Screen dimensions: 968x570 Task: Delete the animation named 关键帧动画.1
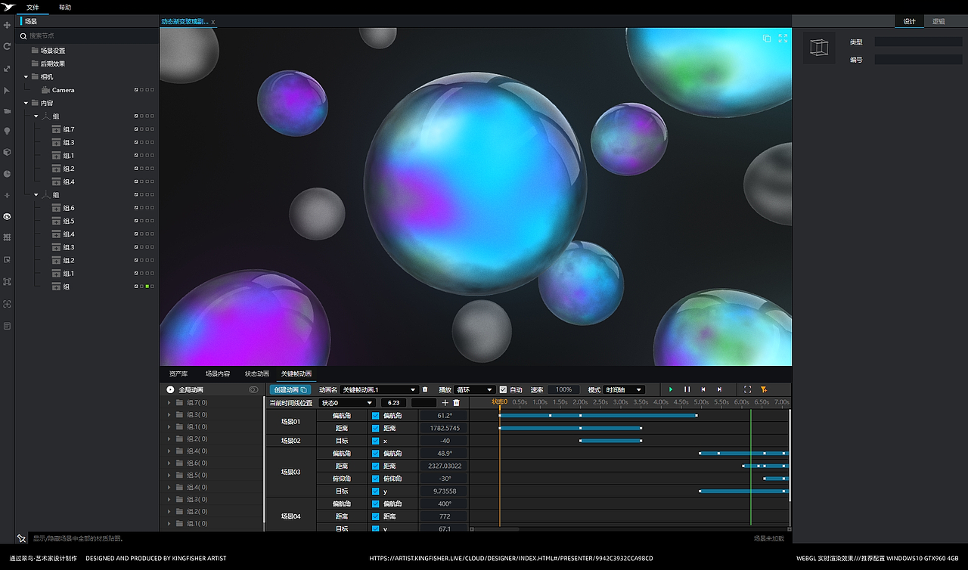pos(425,389)
